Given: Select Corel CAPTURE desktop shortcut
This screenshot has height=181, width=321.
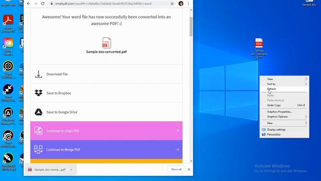Looking at the screenshot, I should tap(8, 70).
